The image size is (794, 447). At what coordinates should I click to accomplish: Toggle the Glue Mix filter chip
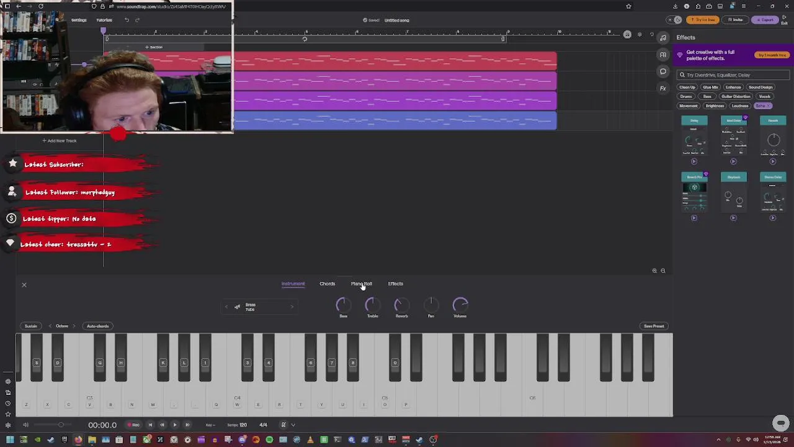pos(711,88)
